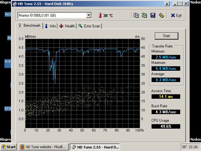
Task: Start the benchmark test
Action: point(166,36)
